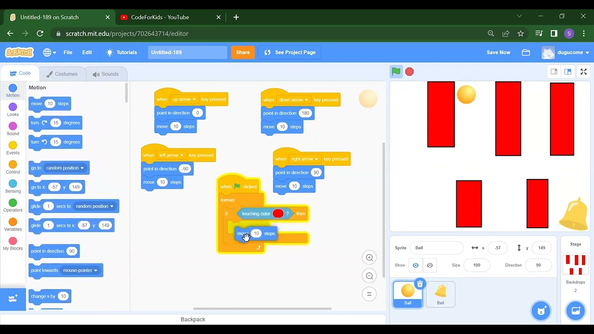Select the Sensing block category
The image size is (594, 334).
click(x=13, y=186)
